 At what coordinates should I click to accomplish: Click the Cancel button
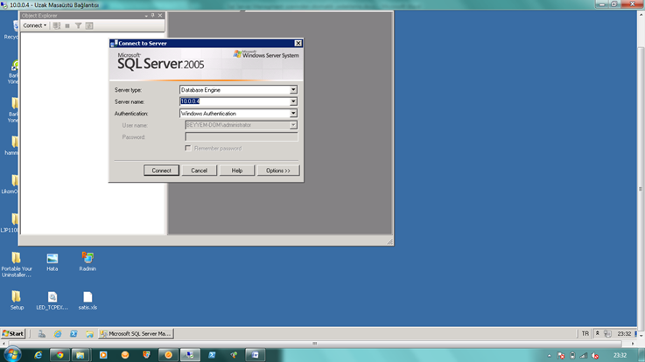pyautogui.click(x=199, y=171)
